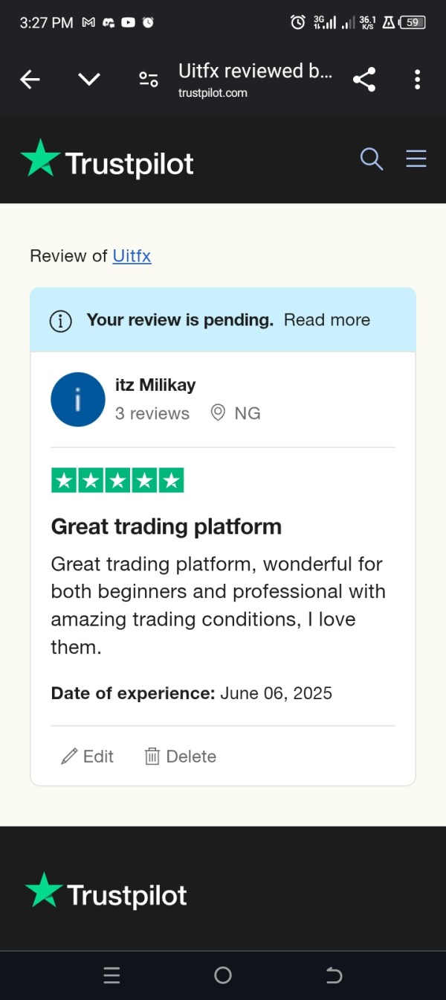Delete the review
The width and height of the screenshot is (446, 1000).
click(181, 757)
